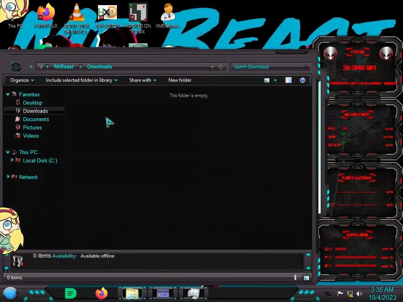Expand the Network node arrow
This screenshot has width=403, height=302.
coord(8,177)
